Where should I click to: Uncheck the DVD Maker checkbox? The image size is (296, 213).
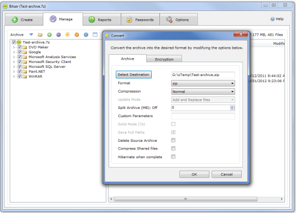pos(19,47)
